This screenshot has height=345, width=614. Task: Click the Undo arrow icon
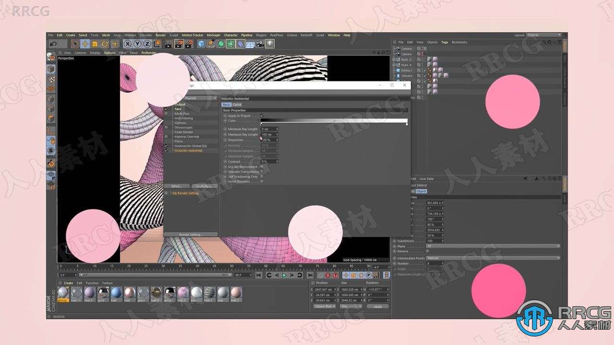53,44
